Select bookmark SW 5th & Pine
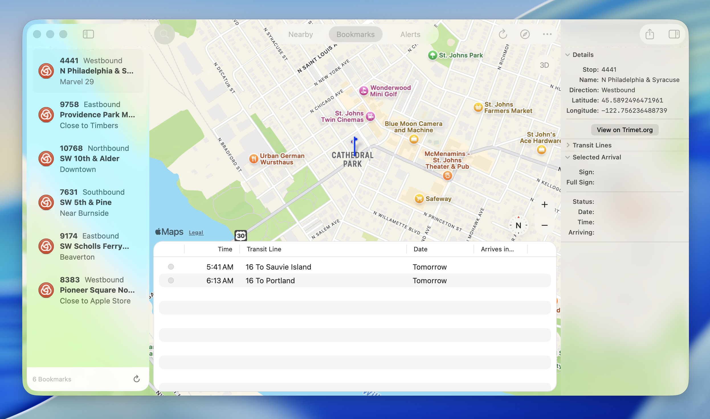Viewport: 710px width, 419px height. click(88, 202)
